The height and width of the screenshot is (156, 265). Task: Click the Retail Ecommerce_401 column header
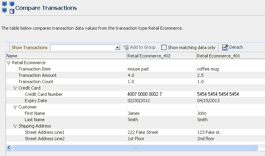(231, 56)
